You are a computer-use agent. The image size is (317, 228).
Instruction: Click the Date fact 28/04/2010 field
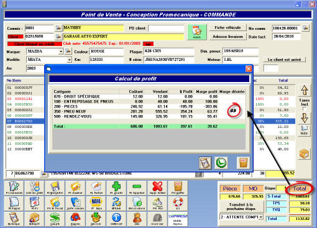286,37
